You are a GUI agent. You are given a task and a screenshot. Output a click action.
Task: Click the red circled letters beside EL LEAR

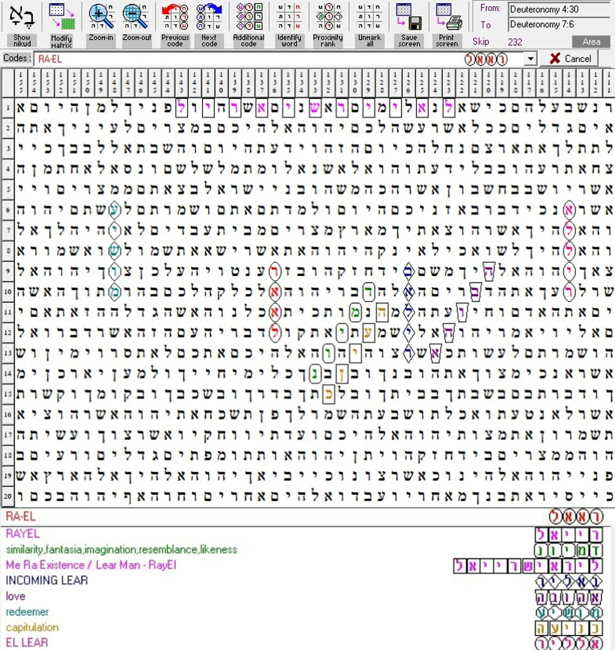coord(569,643)
